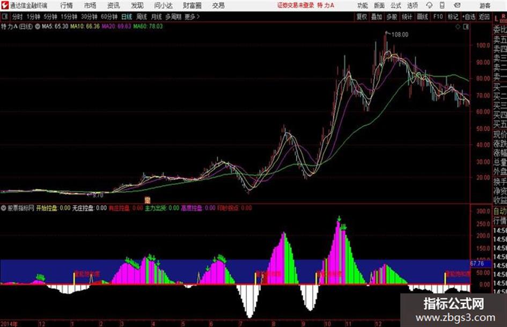Image resolution: width=507 pixels, height=327 pixels.
Task: Click the 9.70 low price marker
Action: 98,195
